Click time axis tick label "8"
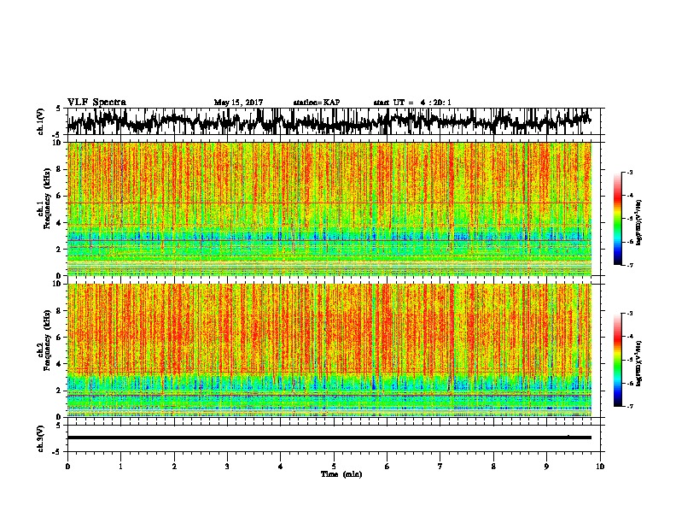Image resolution: width=676 pixels, height=523 pixels. pos(493,467)
